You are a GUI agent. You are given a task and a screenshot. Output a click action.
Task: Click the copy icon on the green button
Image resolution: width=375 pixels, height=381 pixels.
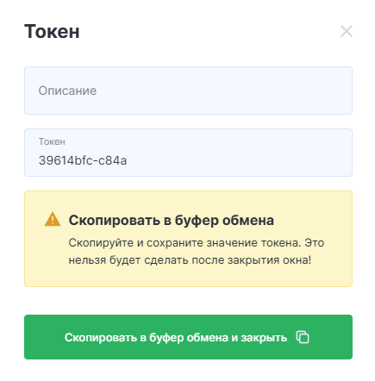coord(303,337)
